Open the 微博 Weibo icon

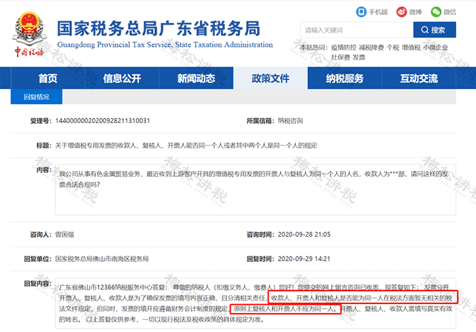click(402, 12)
